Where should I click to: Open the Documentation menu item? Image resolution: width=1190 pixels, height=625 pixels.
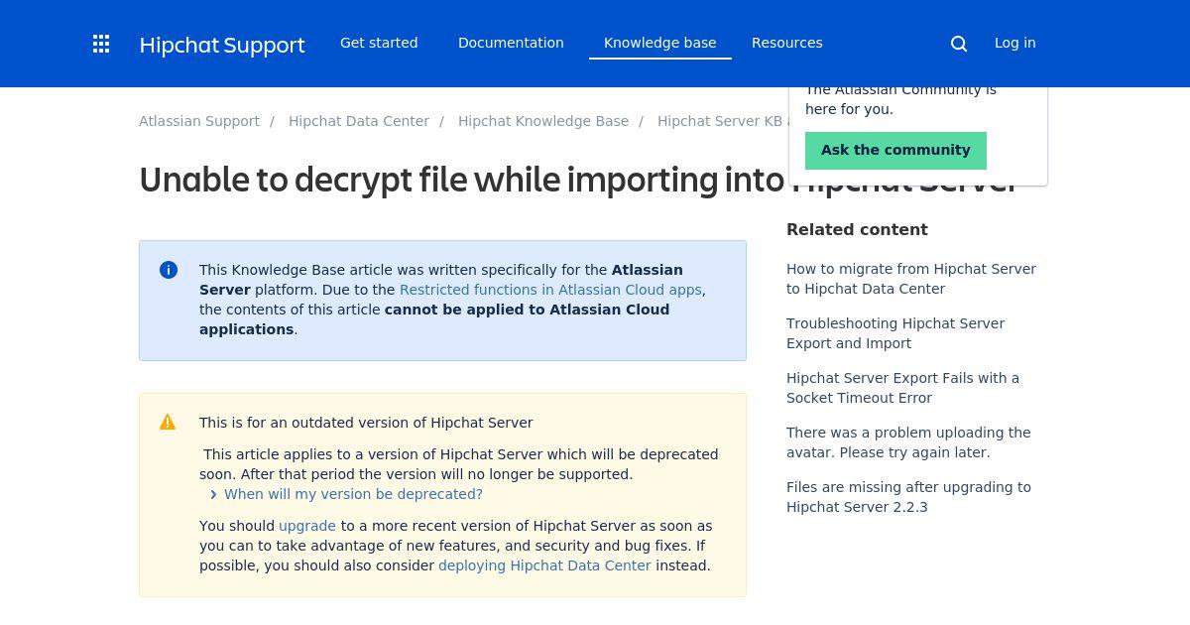tap(511, 43)
